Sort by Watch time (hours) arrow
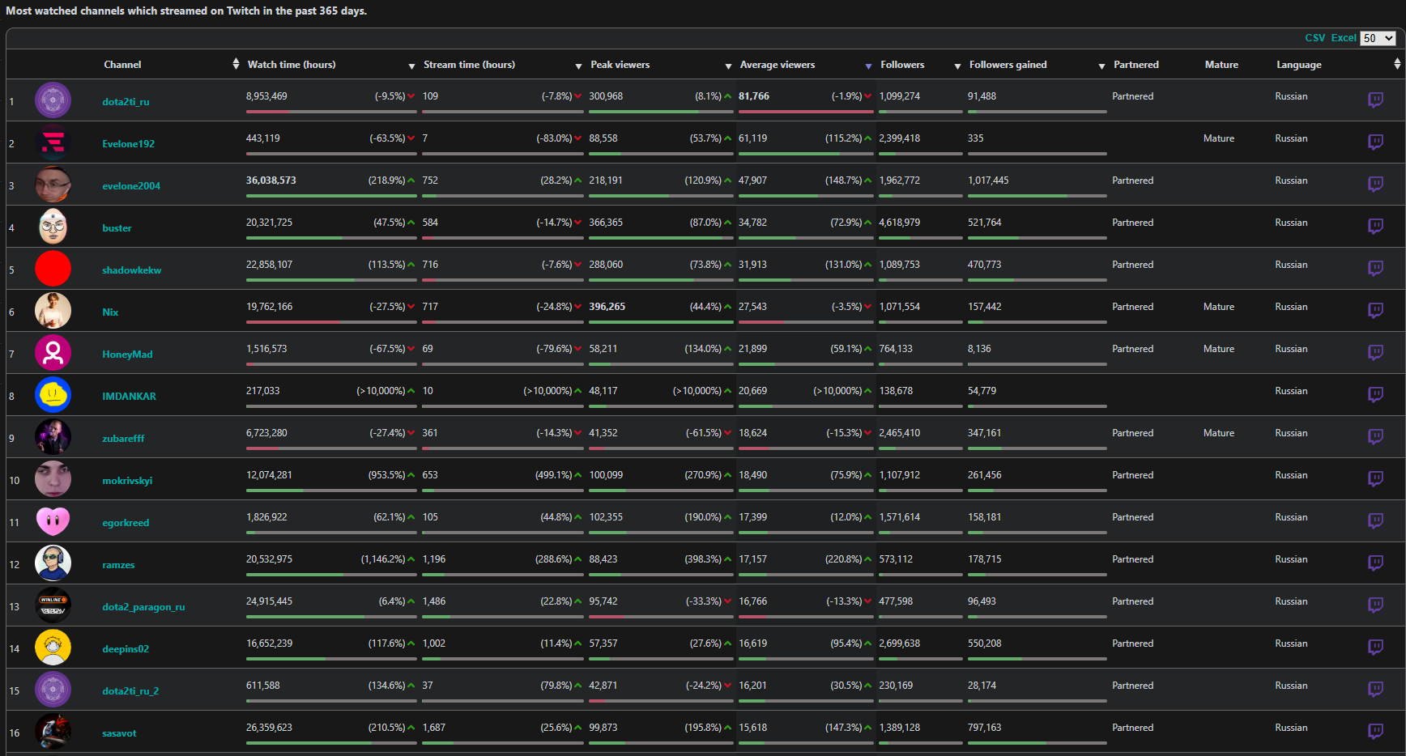This screenshot has height=756, width=1406. tap(411, 66)
